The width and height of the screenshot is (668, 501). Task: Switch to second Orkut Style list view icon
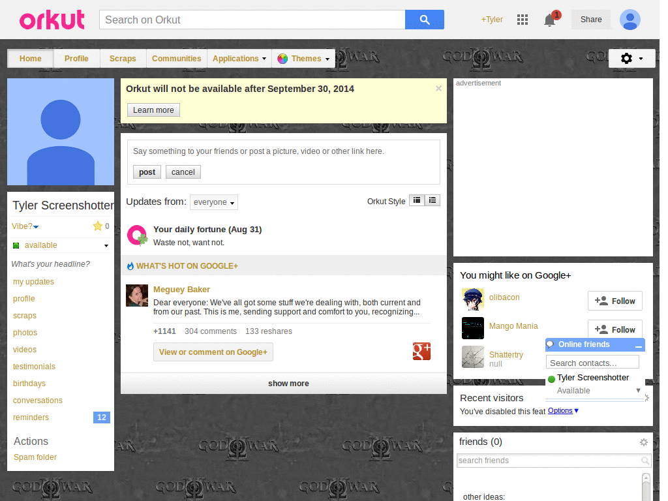click(x=432, y=200)
